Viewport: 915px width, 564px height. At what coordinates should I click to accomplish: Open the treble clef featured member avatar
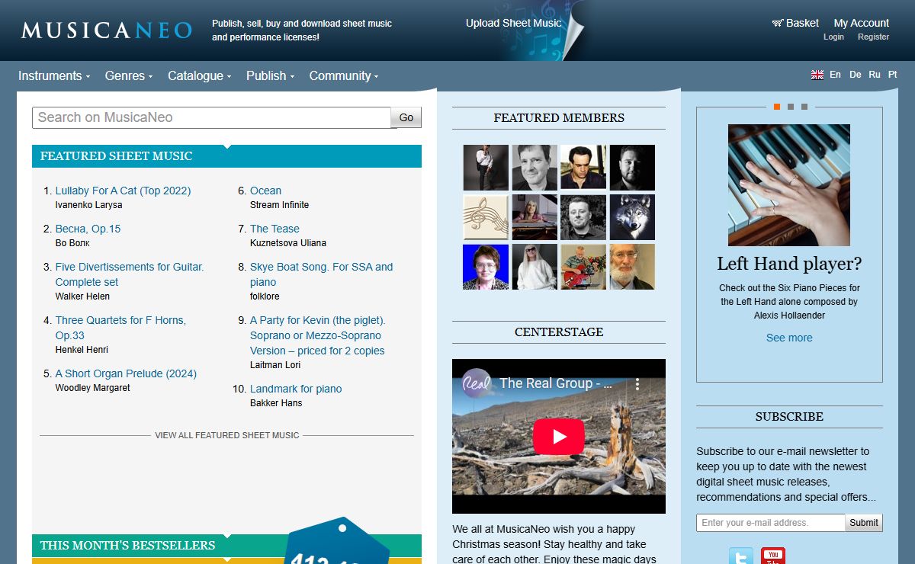pyautogui.click(x=486, y=217)
